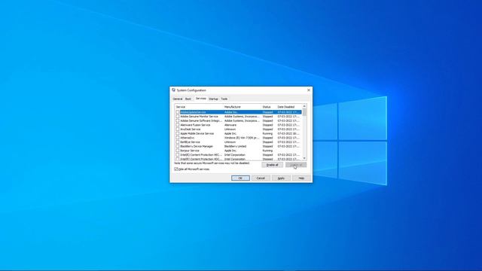
Task: Close the System Configuration dialog
Action: pos(309,90)
